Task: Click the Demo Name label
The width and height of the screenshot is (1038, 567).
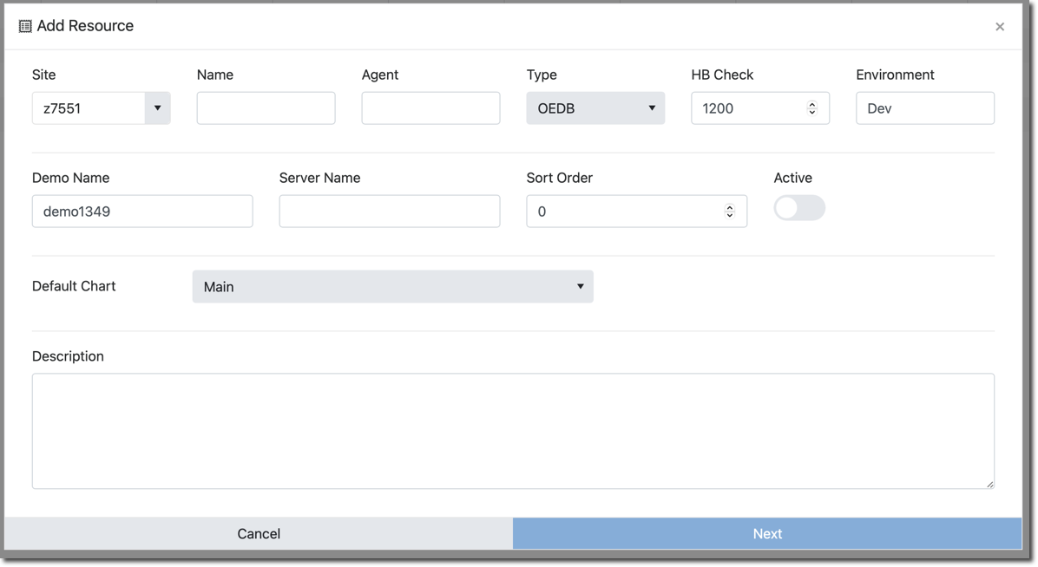Action: [x=71, y=178]
